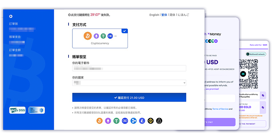
Task: Click the 訂單金額 label in sidebar
Action: click(x=15, y=50)
